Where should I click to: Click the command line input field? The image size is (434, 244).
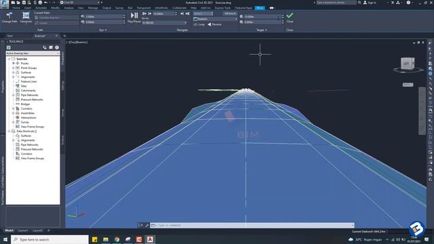pyautogui.click(x=252, y=225)
